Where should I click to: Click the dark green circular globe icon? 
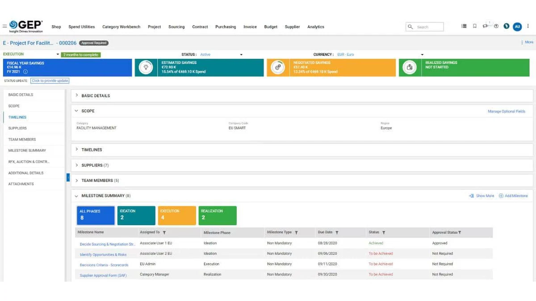507,26
